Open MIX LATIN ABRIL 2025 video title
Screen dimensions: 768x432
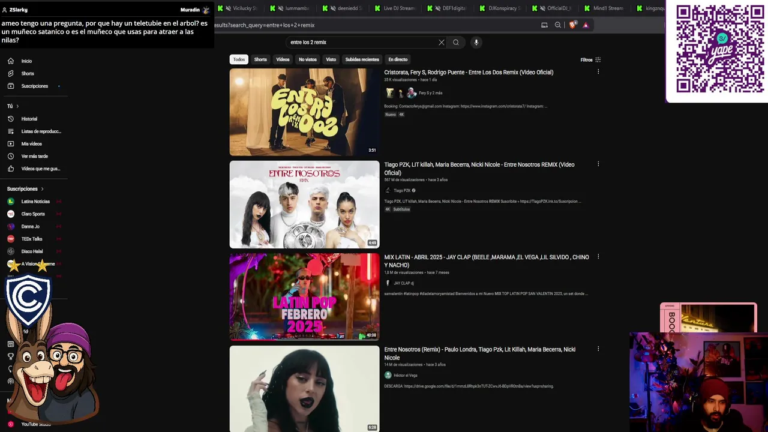click(x=487, y=261)
